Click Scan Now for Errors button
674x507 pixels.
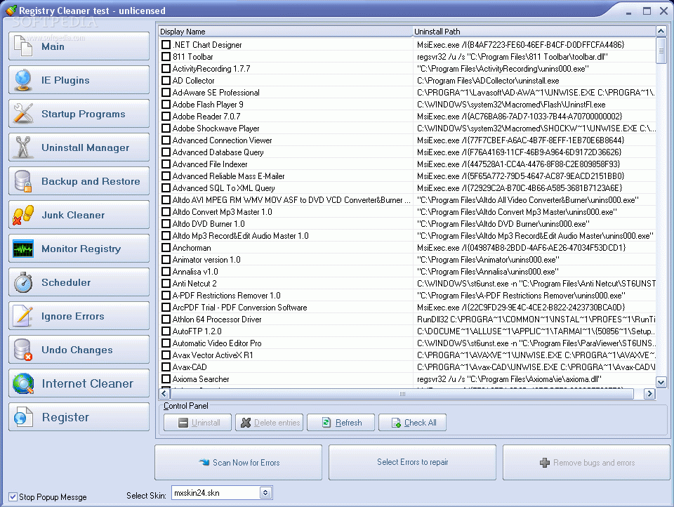pyautogui.click(x=238, y=462)
